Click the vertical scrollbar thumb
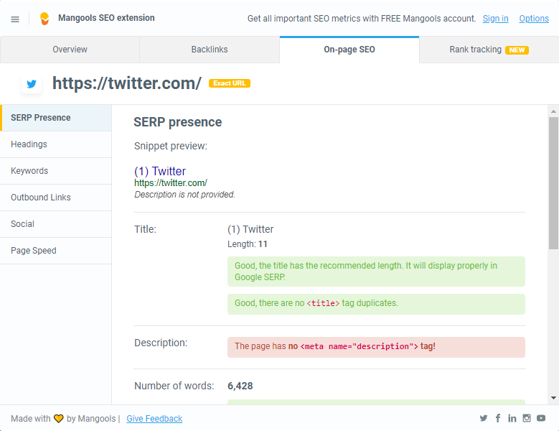The image size is (559, 431). pyautogui.click(x=553, y=183)
